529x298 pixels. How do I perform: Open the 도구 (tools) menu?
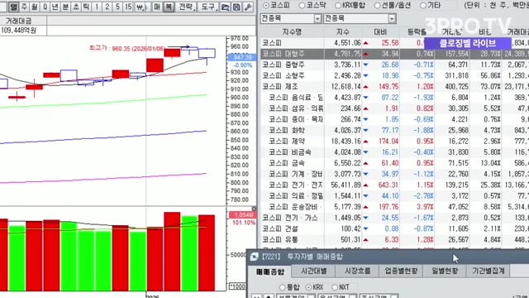(x=208, y=7)
